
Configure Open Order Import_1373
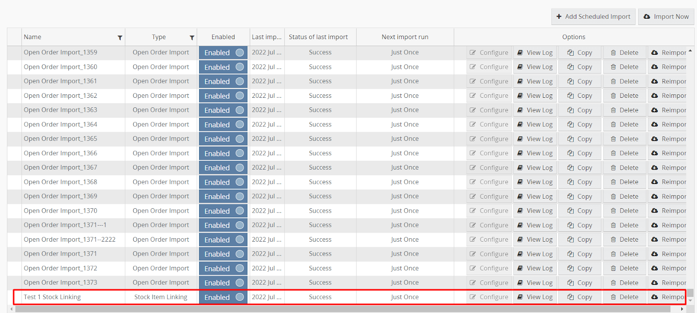tap(489, 283)
